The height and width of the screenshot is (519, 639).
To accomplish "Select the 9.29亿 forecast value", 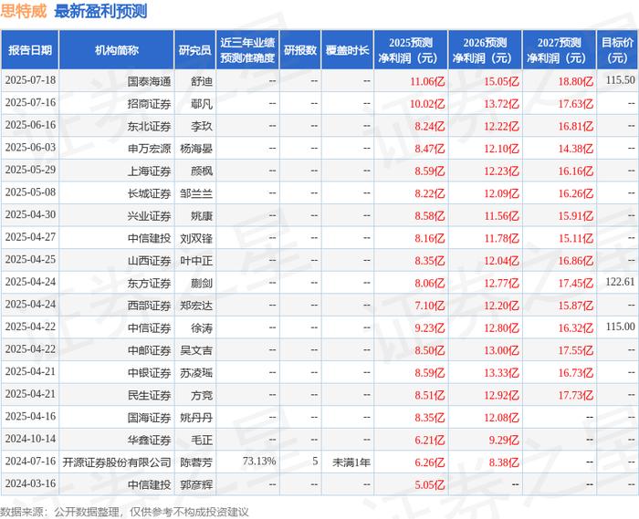I will click(x=504, y=440).
